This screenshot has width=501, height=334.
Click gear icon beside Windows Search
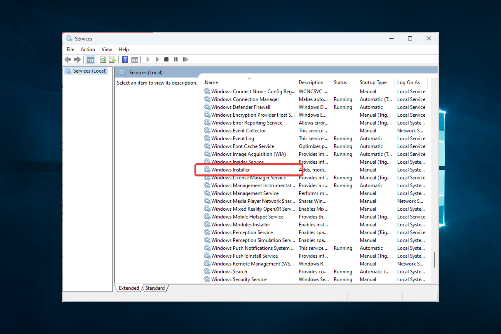pos(207,271)
